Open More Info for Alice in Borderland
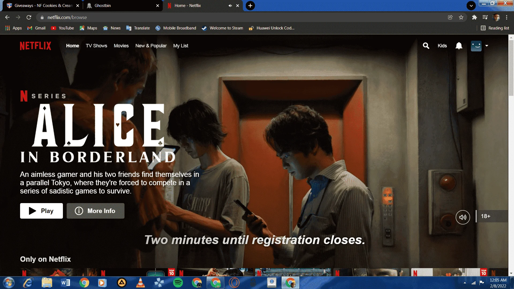This screenshot has width=514, height=289. 96,211
